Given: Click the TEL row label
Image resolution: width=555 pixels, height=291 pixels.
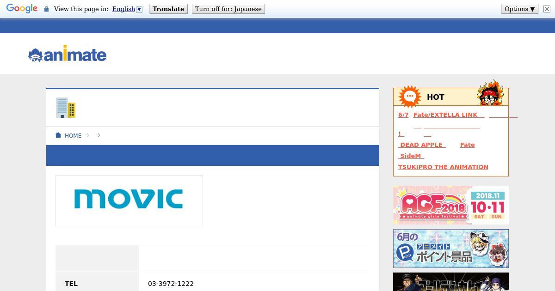Looking at the screenshot, I should [x=71, y=284].
